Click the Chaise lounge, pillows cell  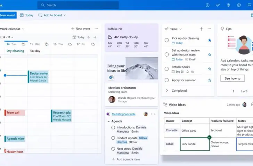(223, 144)
